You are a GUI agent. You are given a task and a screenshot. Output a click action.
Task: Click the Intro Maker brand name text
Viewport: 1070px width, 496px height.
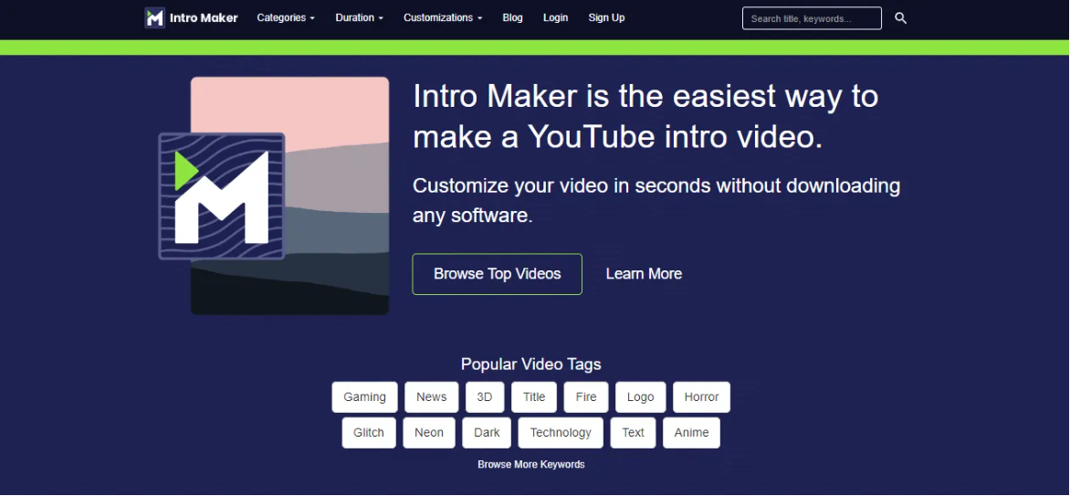(x=204, y=17)
